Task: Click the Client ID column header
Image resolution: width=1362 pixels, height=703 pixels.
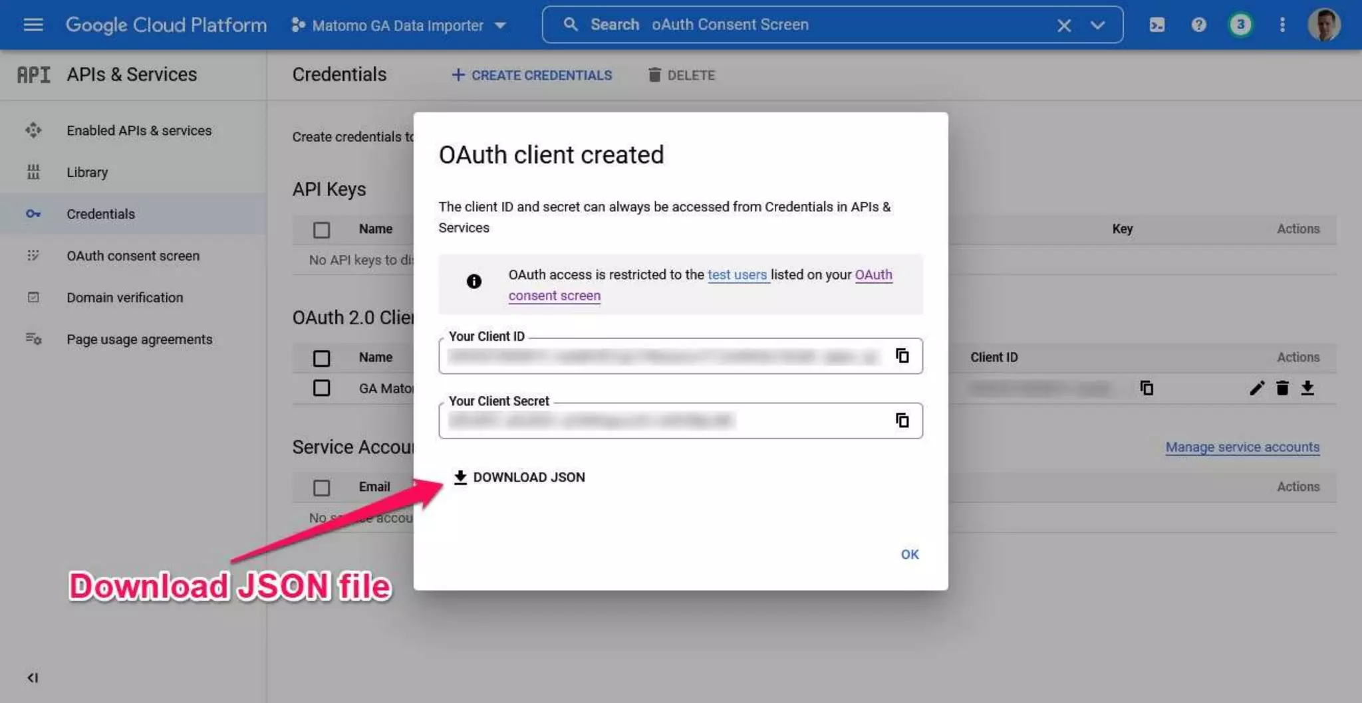Action: 994,357
